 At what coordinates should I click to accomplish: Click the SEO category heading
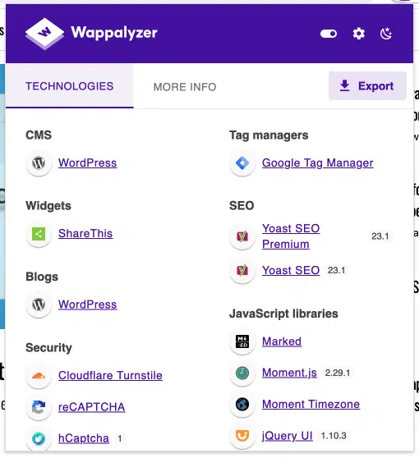[242, 206]
